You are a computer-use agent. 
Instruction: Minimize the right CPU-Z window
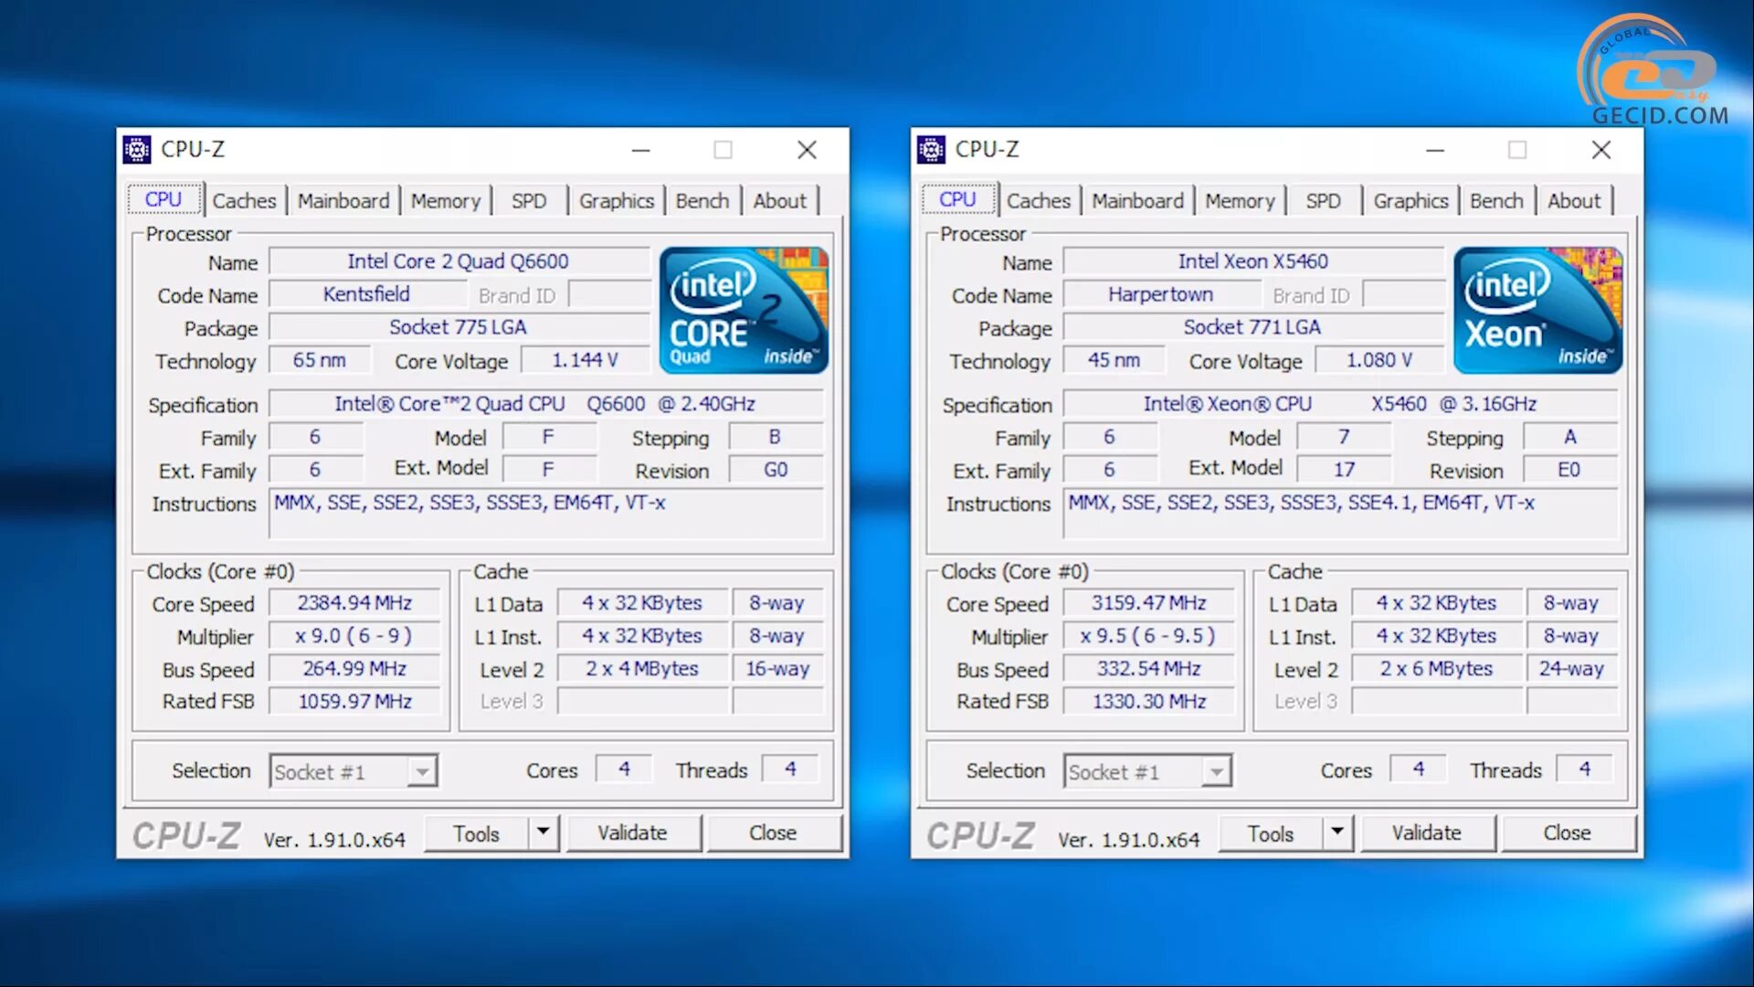coord(1435,150)
